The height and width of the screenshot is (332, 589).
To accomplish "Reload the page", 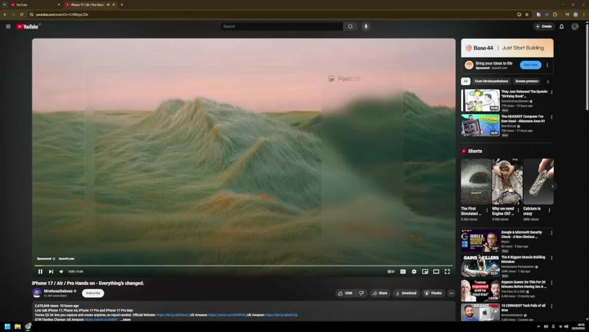I will pos(21,14).
